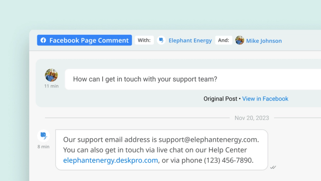The width and height of the screenshot is (321, 181).
Task: Select the Facebook Page Comment label
Action: click(89, 41)
